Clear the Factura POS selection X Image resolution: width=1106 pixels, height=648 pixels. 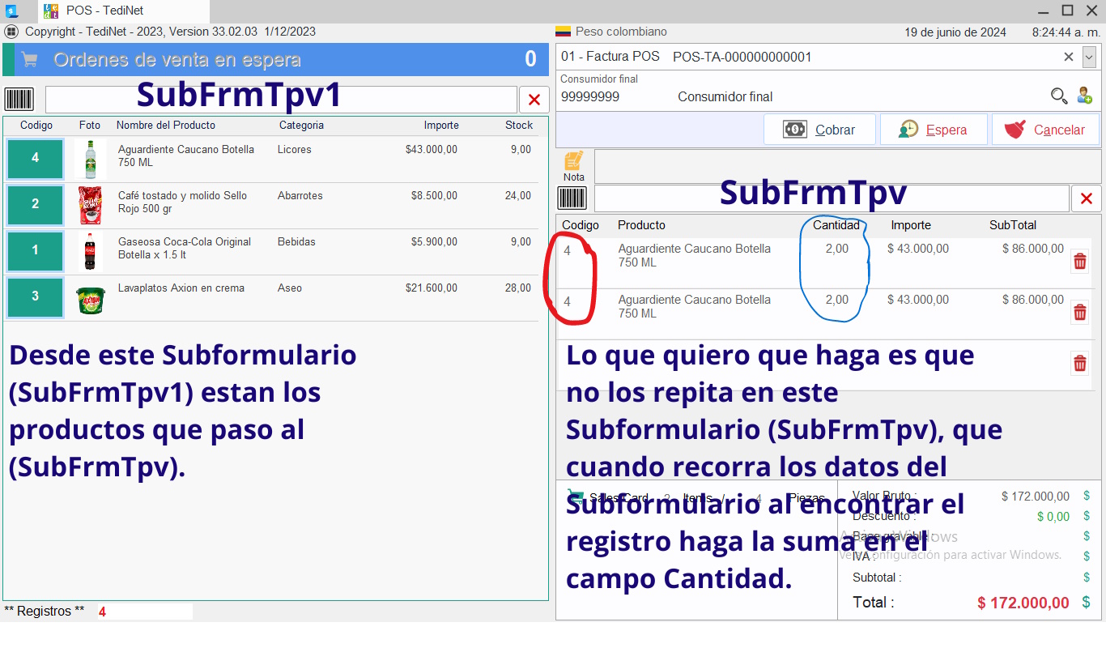pyautogui.click(x=1068, y=57)
